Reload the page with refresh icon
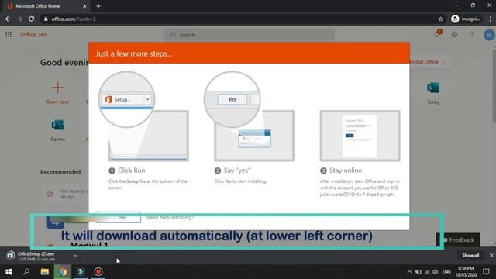 click(31, 19)
